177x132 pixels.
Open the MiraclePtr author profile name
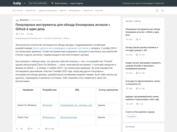(24, 20)
